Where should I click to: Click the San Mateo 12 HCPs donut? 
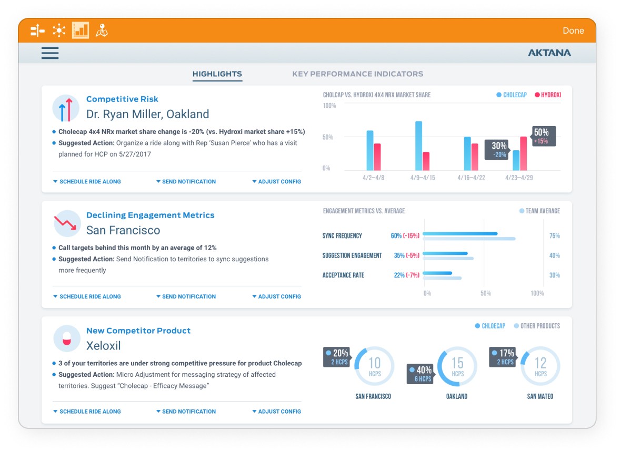tap(540, 366)
